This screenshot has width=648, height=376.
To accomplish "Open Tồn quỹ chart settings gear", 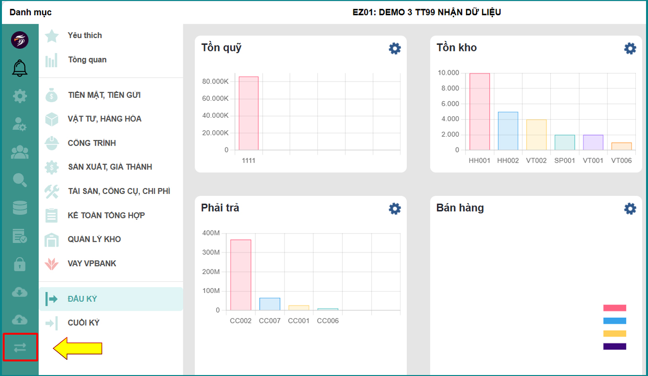I will click(x=395, y=48).
